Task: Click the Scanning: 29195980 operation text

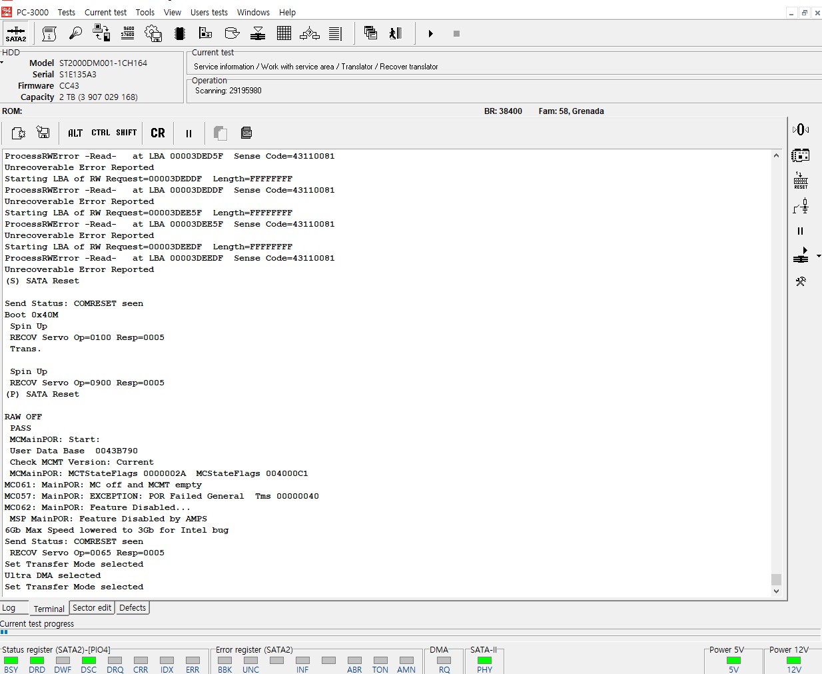Action: [228, 91]
